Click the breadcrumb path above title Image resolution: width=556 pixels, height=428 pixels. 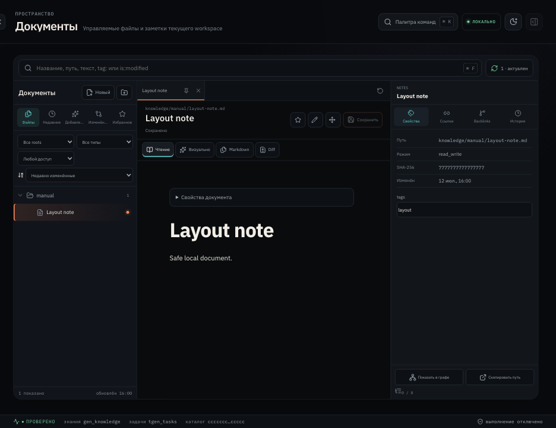click(185, 109)
